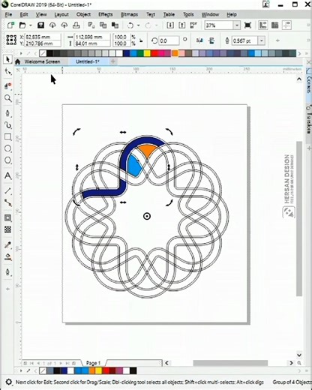Image resolution: width=312 pixels, height=390 pixels.
Task: Click the orange swatch in top palette
Action: pyautogui.click(x=175, y=53)
